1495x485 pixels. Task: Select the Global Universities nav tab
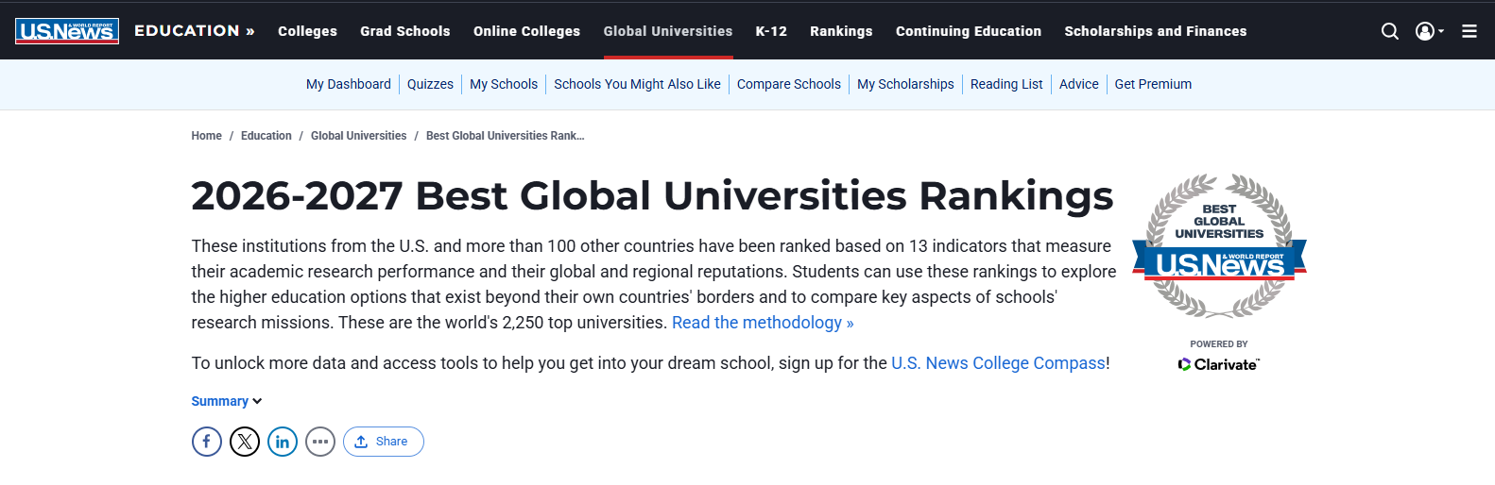coord(668,31)
